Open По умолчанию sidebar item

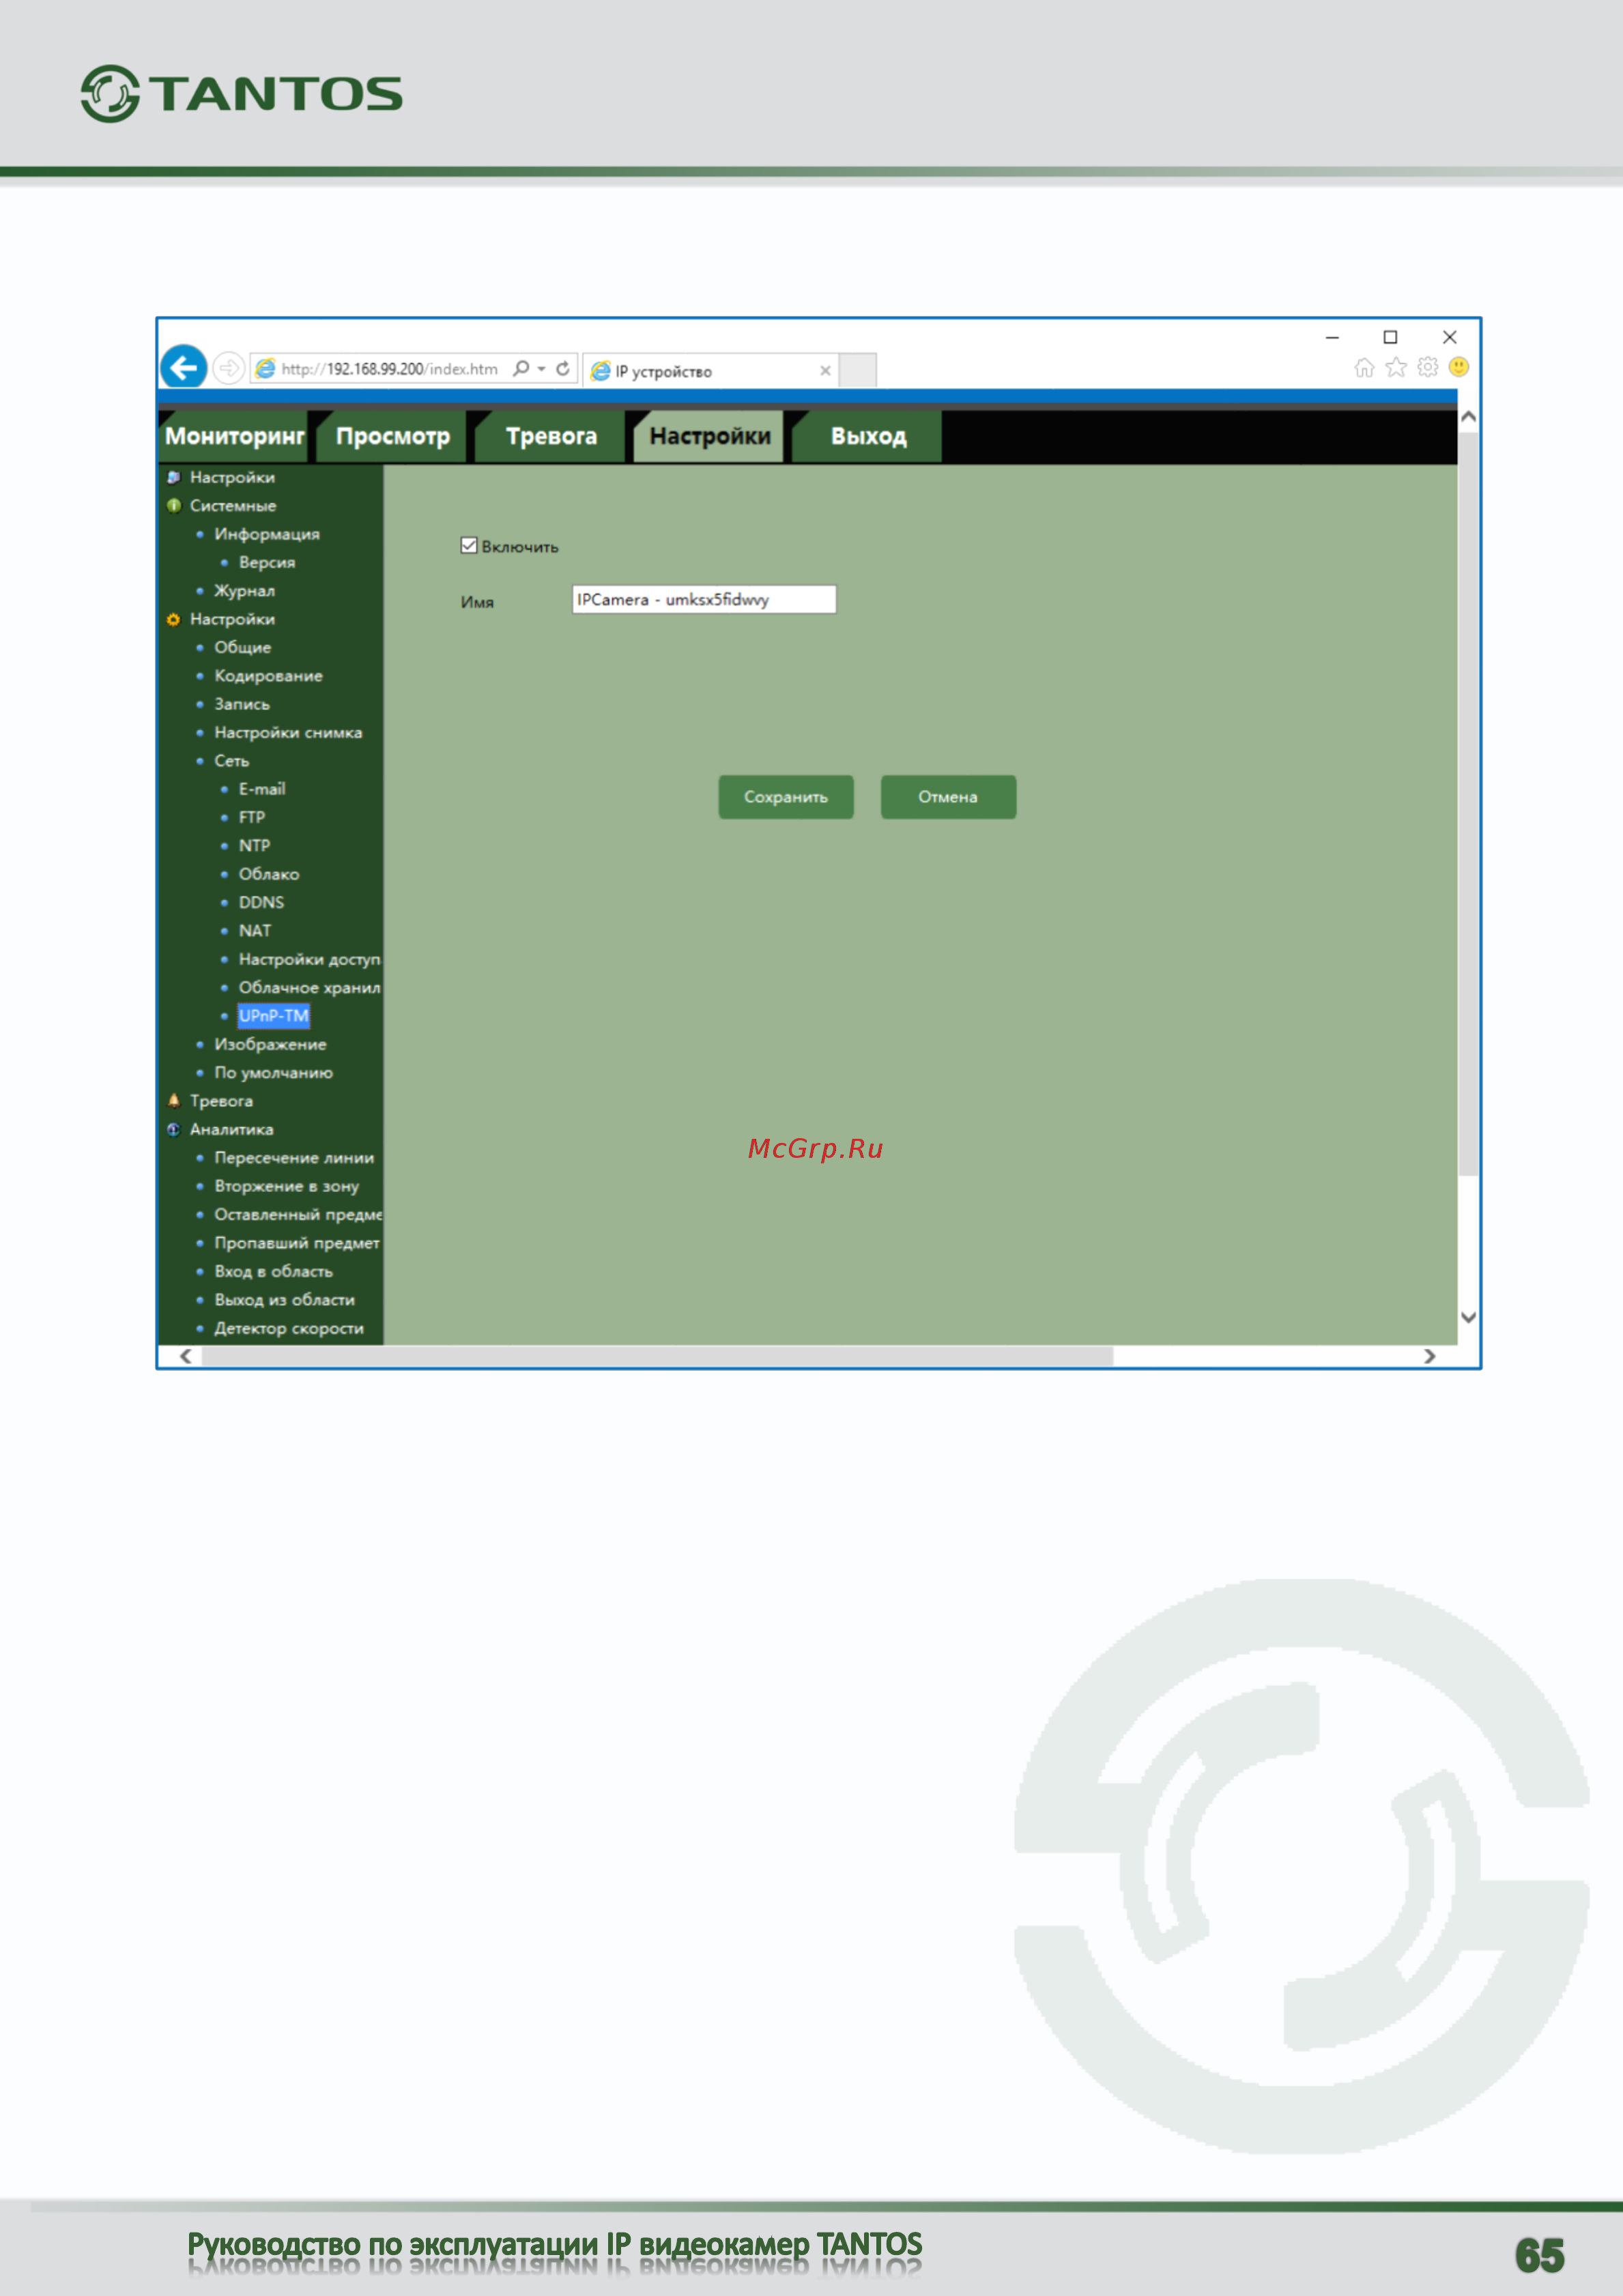click(273, 1072)
